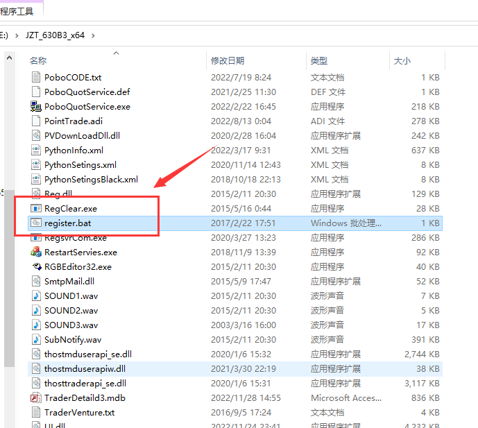Click the SmtpMail.dll file icon
The image size is (478, 428).
coord(36,281)
